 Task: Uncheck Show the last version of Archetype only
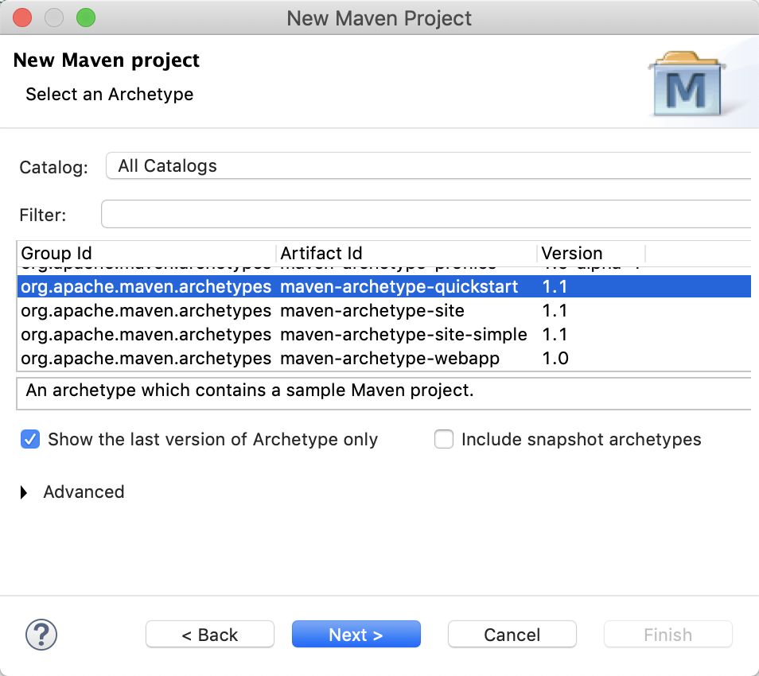tap(30, 439)
